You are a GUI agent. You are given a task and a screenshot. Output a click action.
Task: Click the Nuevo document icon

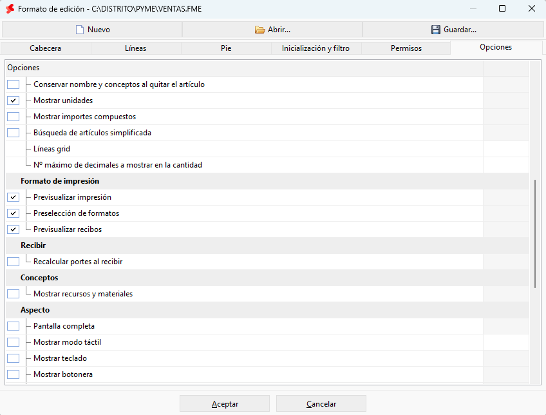pyautogui.click(x=80, y=30)
